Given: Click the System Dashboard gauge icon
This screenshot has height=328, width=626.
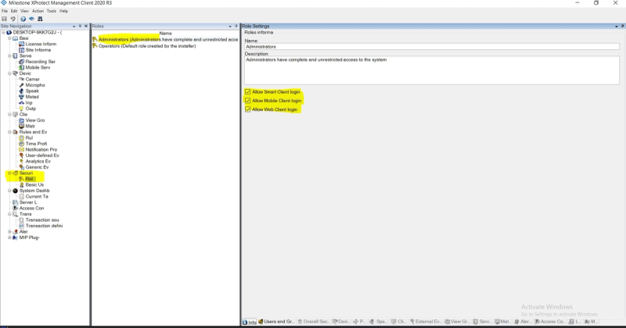Looking at the screenshot, I should click(x=15, y=191).
